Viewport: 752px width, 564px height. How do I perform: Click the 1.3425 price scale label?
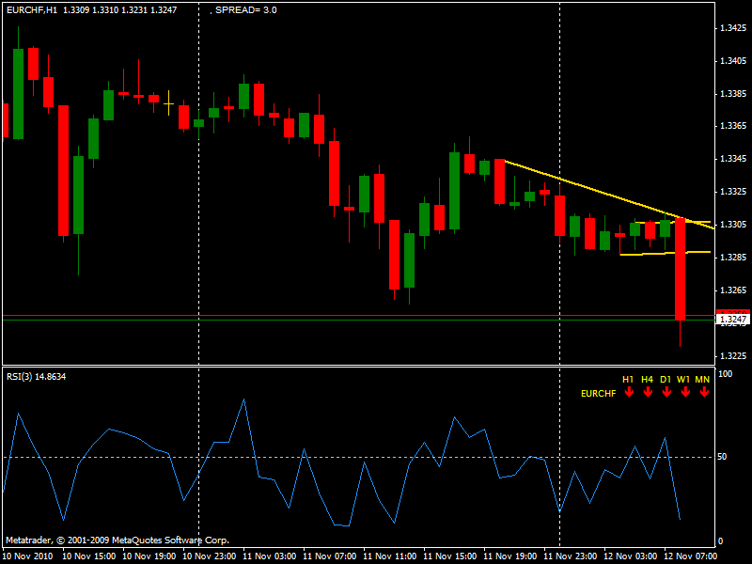tap(732, 28)
